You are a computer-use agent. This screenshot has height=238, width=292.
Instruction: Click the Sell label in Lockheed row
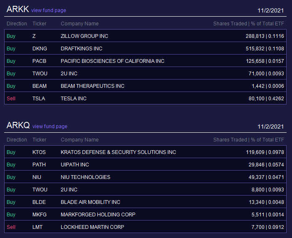click(x=11, y=227)
